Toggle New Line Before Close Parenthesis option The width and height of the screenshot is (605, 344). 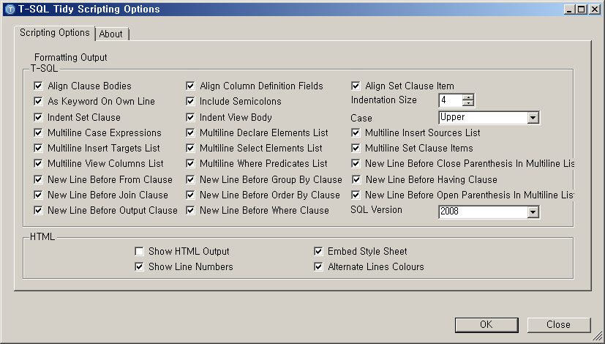click(x=356, y=164)
